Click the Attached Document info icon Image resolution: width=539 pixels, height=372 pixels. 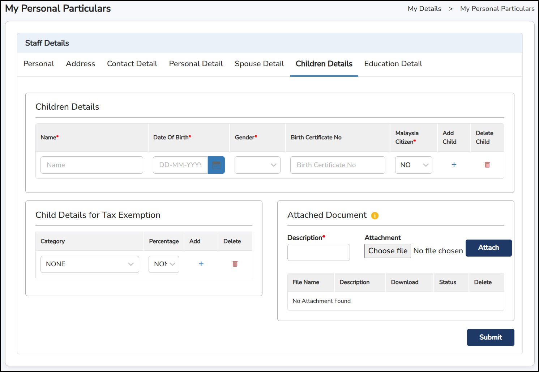pyautogui.click(x=375, y=216)
